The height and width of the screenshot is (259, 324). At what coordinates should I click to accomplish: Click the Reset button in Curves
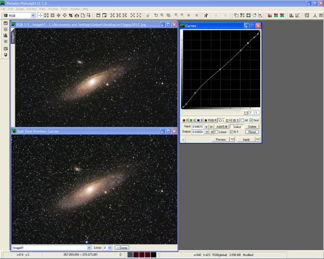[x=252, y=132]
